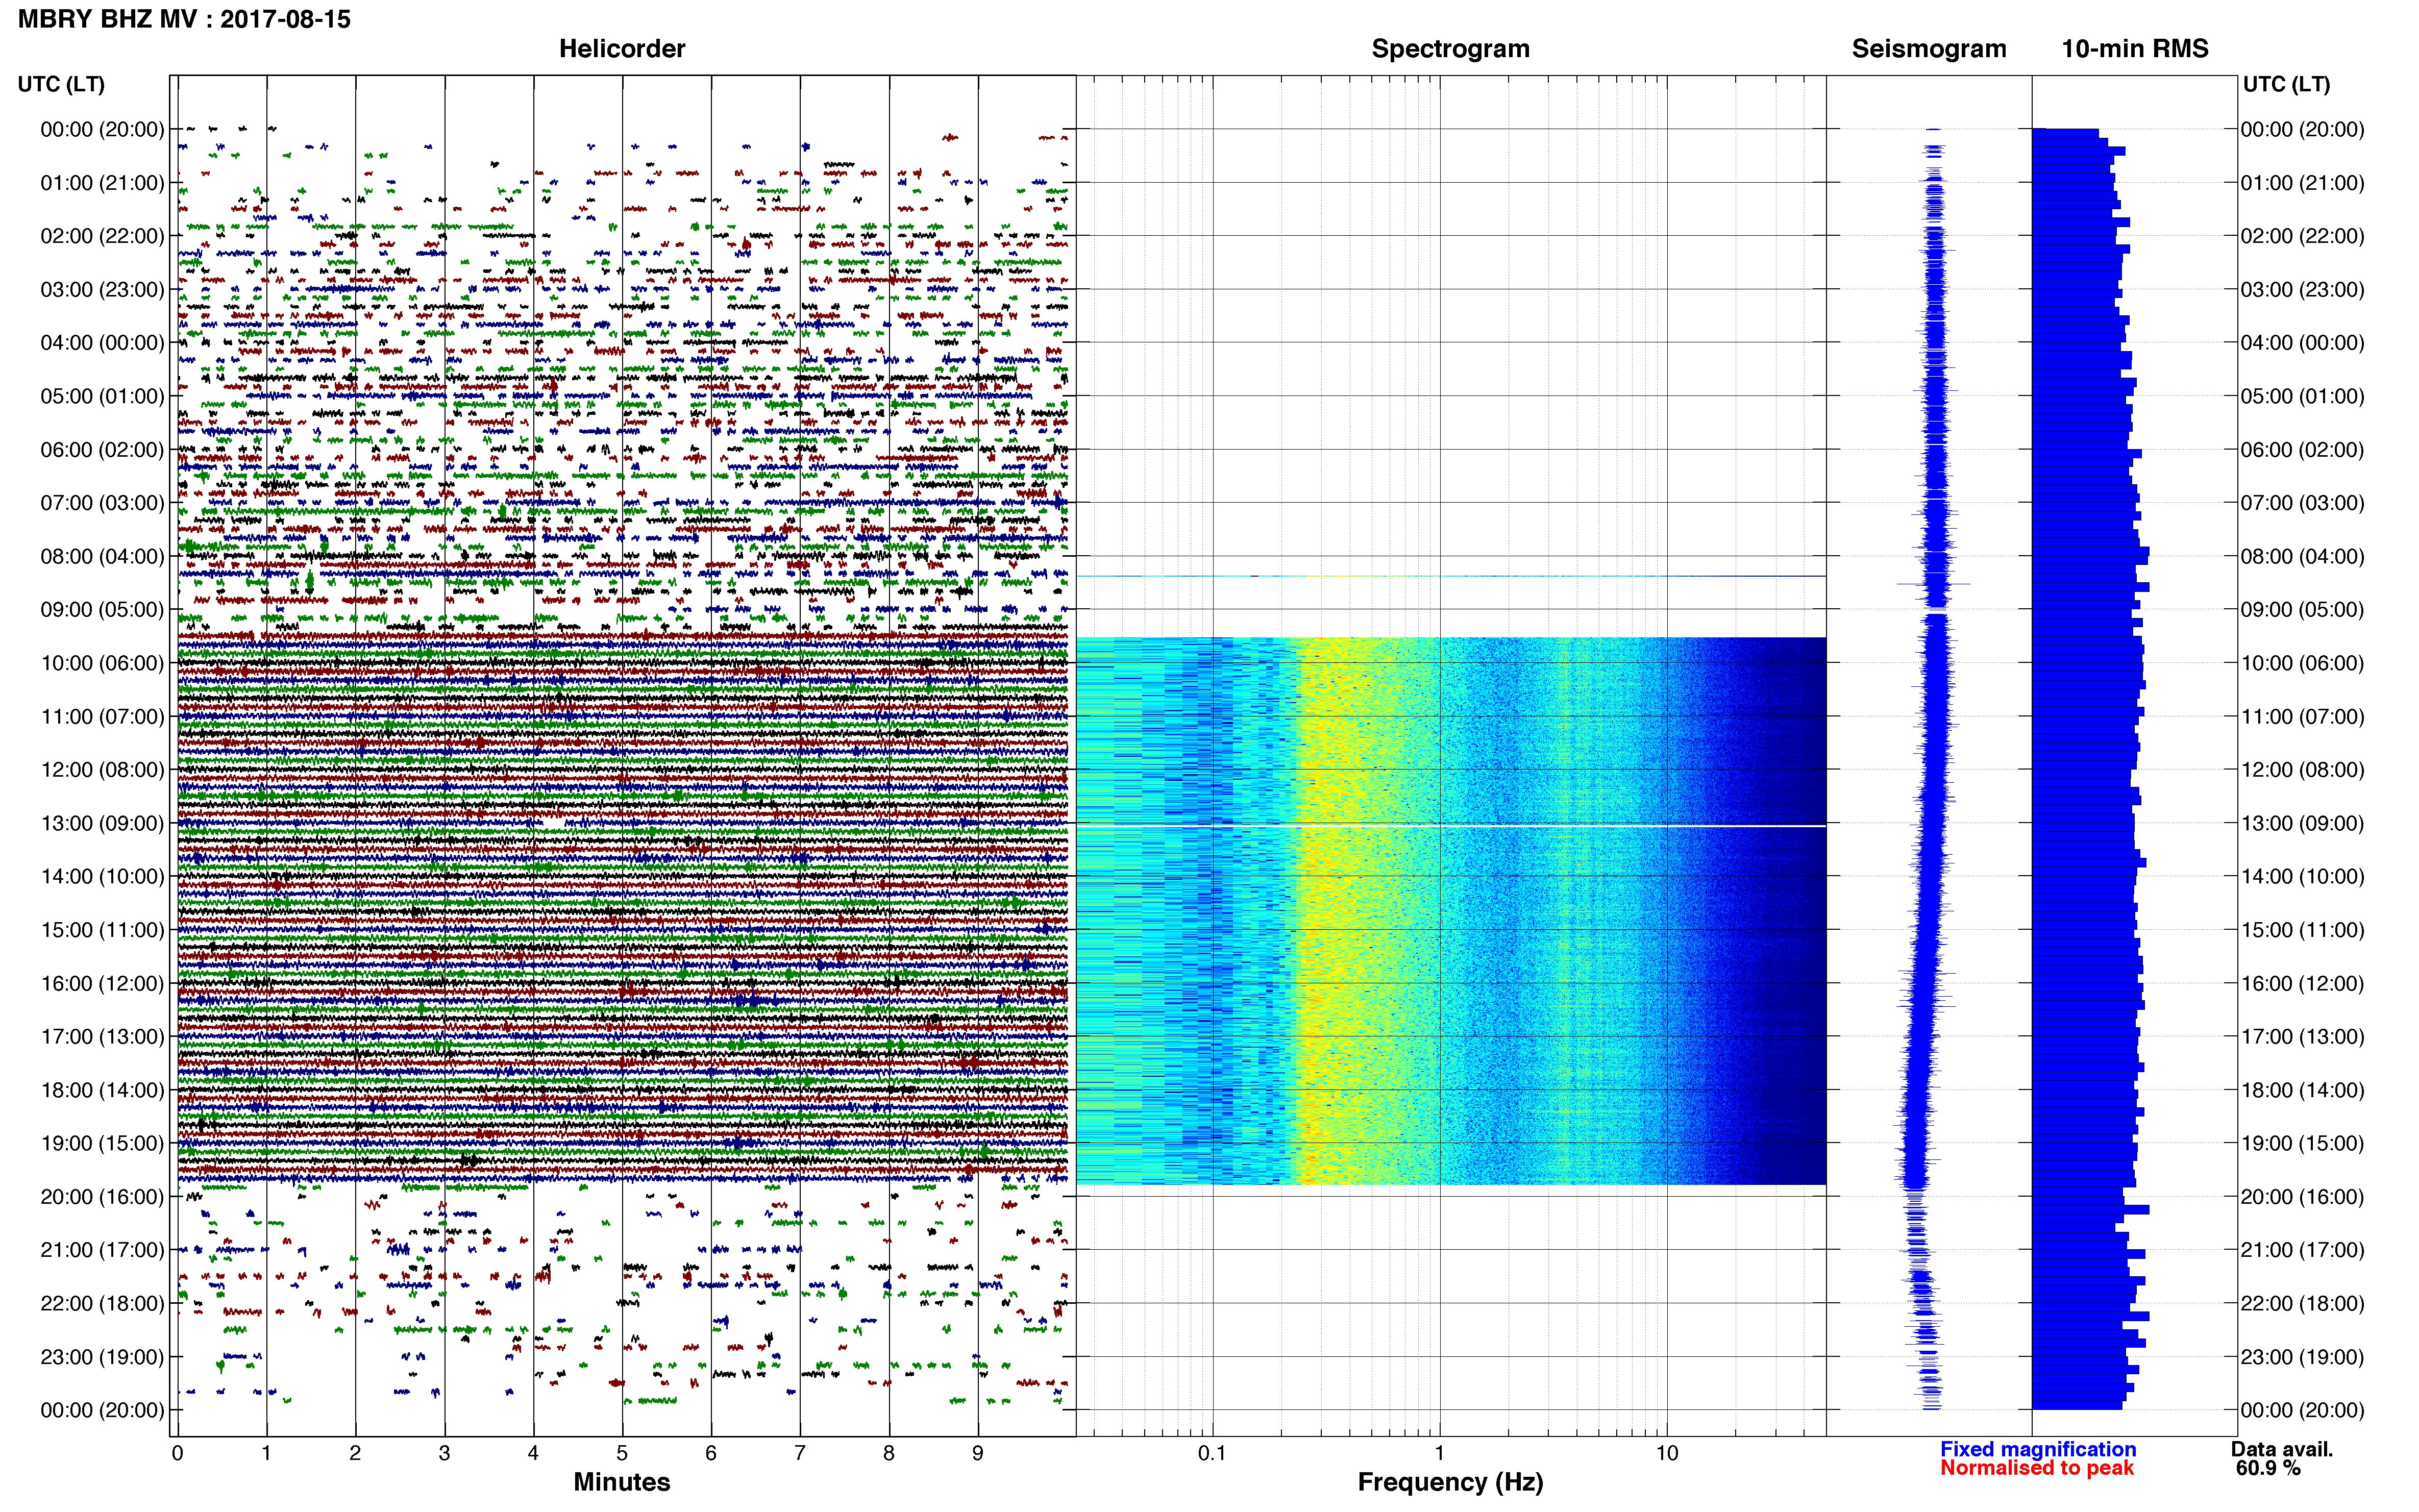Click "04:00 (00:00)" on the left time axis

(x=102, y=343)
